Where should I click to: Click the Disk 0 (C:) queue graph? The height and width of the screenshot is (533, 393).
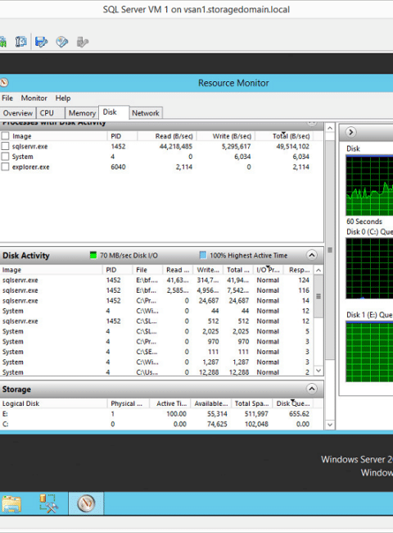pos(369,268)
